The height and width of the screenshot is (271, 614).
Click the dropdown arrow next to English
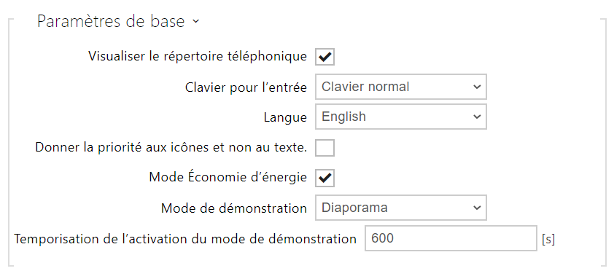point(477,117)
